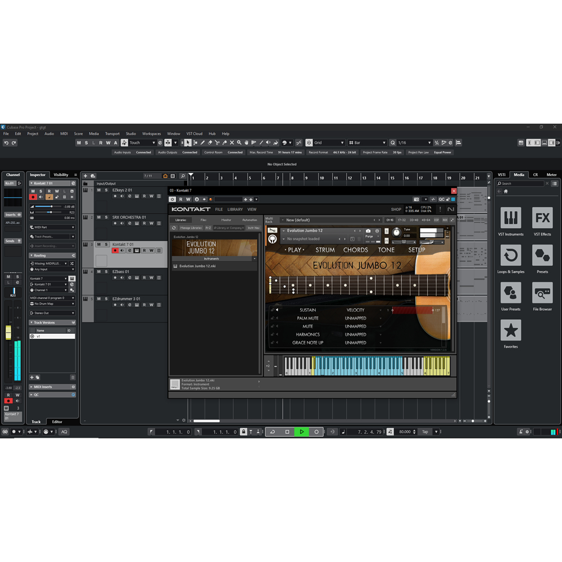Click the add track plus icon
This screenshot has width=562, height=562.
tap(85, 176)
